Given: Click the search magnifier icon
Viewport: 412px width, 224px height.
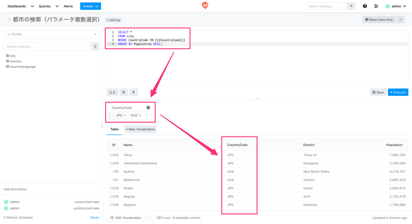Looking at the screenshot, I should [x=351, y=6].
